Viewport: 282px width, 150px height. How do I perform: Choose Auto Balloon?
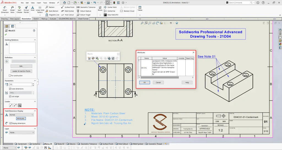(x=52, y=11)
